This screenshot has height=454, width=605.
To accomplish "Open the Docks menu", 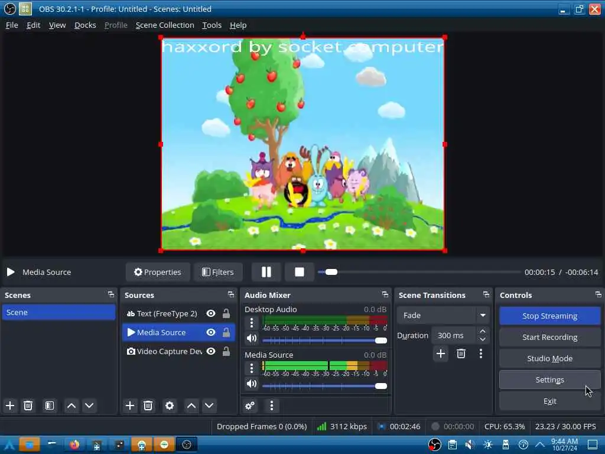I will pos(85,25).
